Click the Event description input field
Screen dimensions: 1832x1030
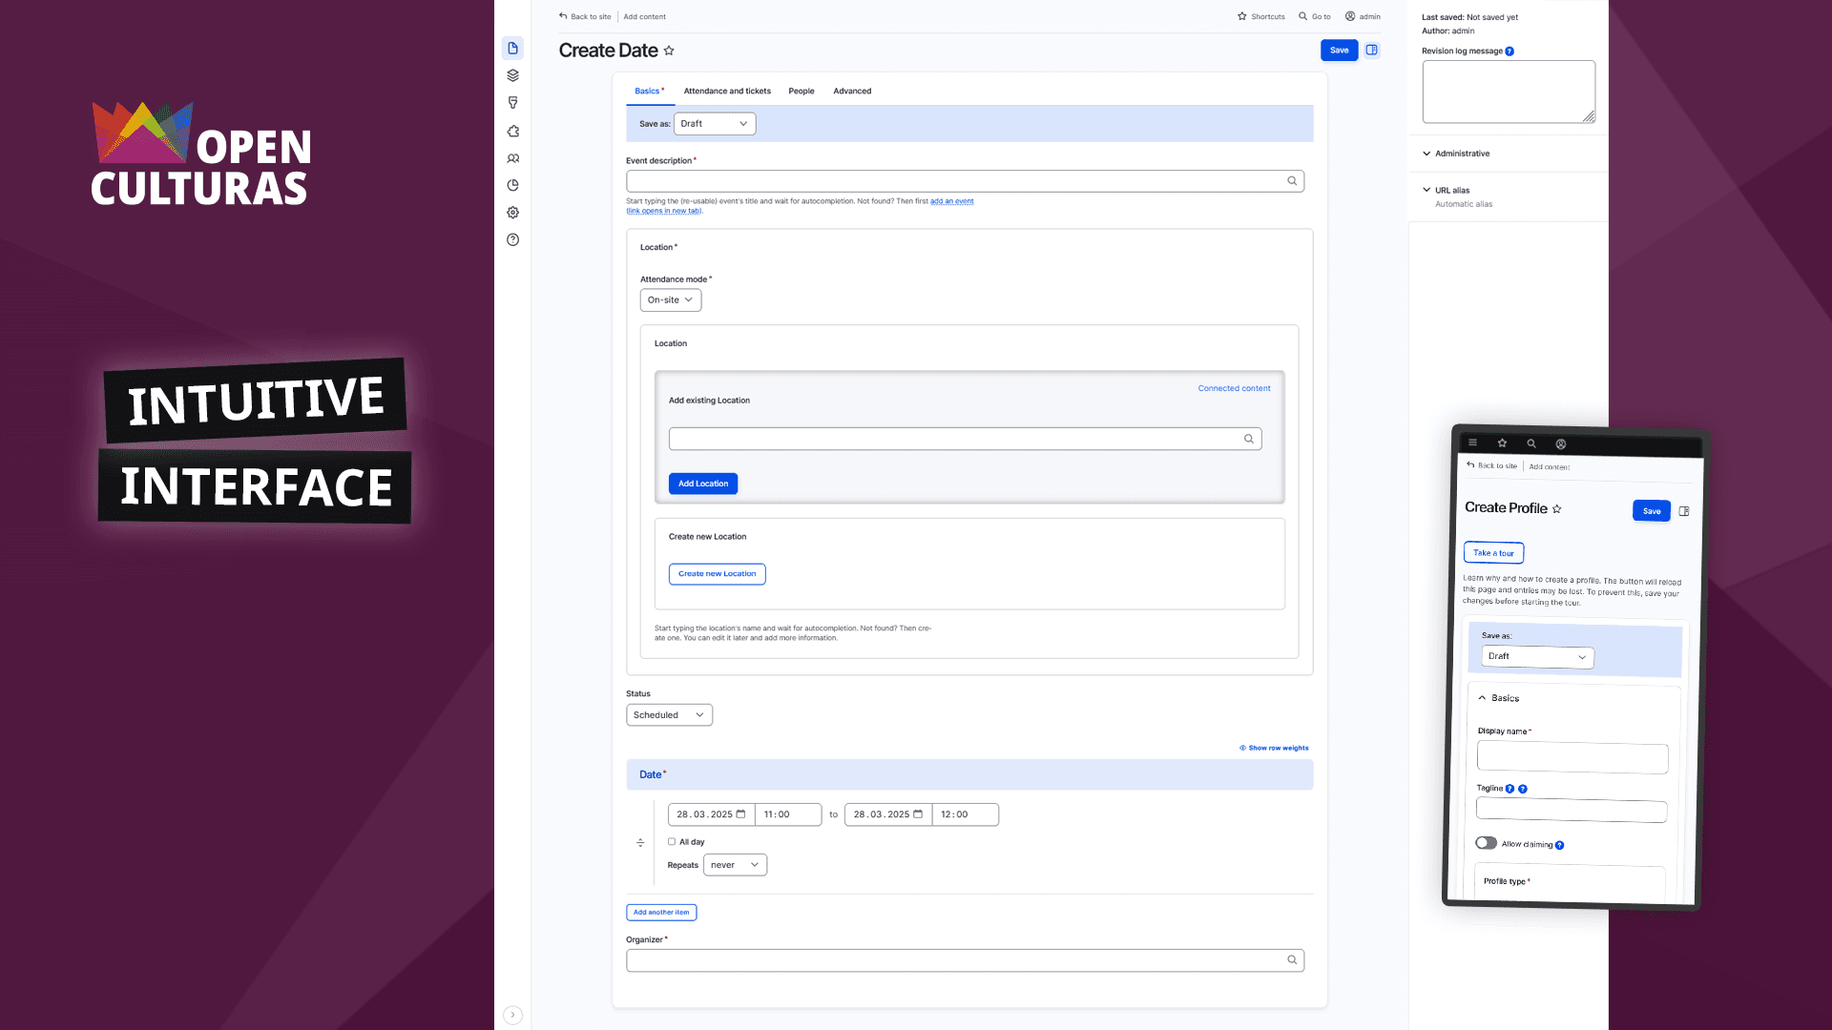click(954, 181)
